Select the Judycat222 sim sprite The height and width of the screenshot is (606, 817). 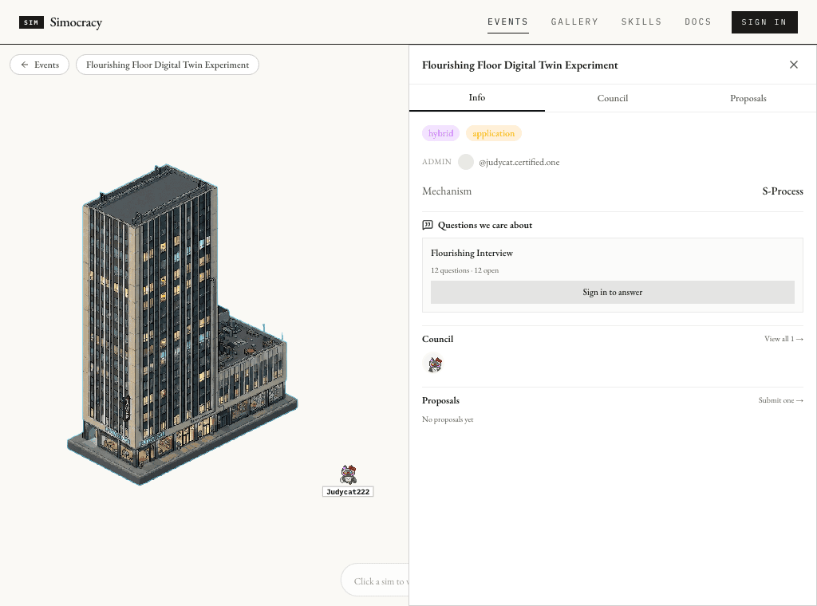pos(348,474)
